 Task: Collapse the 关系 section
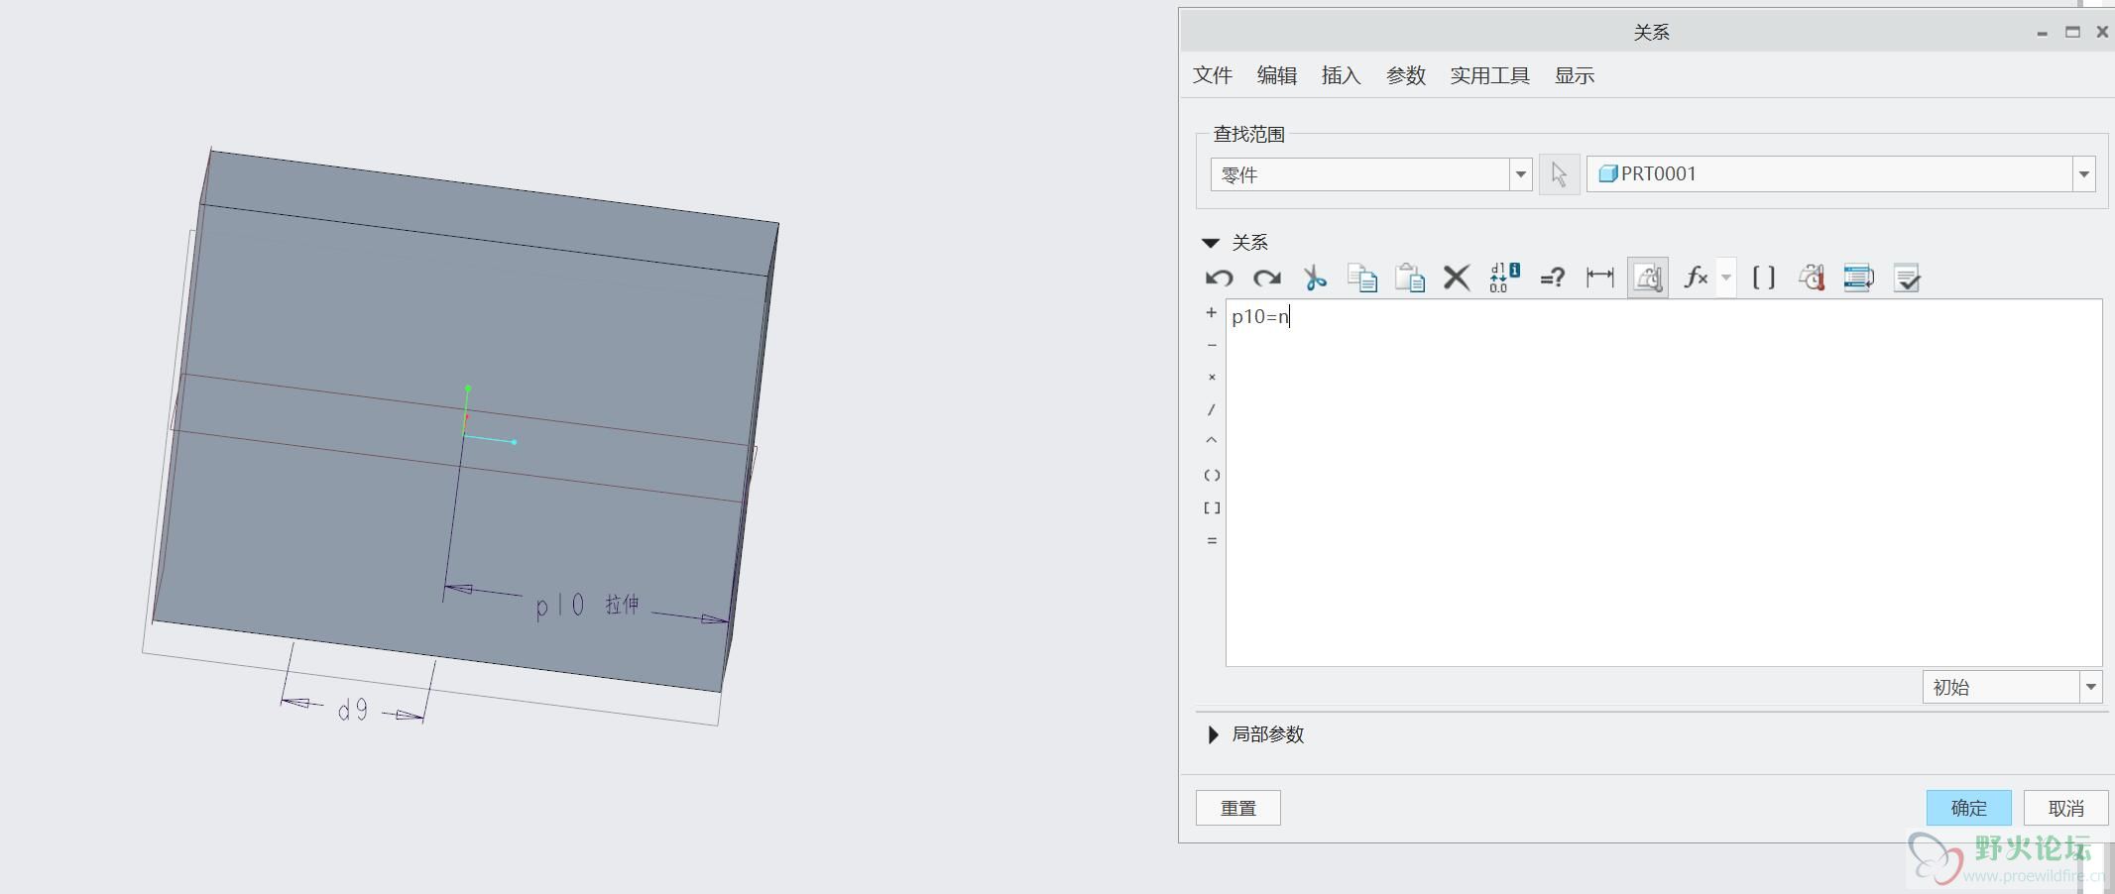point(1211,243)
